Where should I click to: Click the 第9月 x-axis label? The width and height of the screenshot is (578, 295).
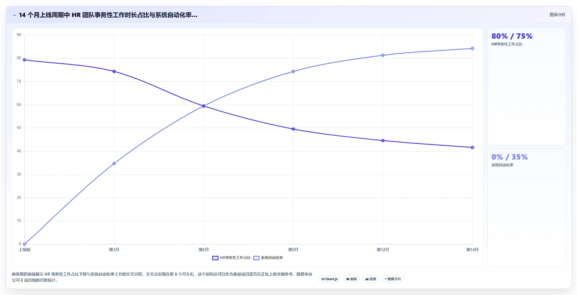tap(293, 250)
